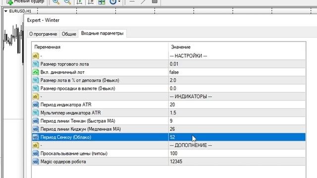
Task: Click icon beside Мультиплер индикатора ATR
Action: (x=36, y=113)
